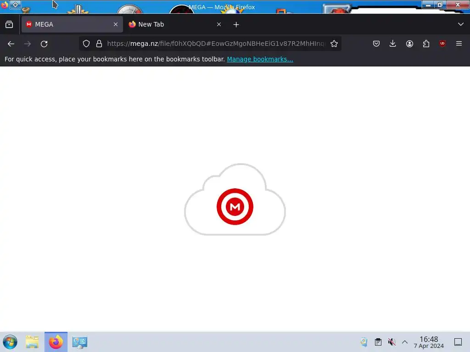Open the clock showing 16:48
470x352 pixels.
(x=429, y=342)
